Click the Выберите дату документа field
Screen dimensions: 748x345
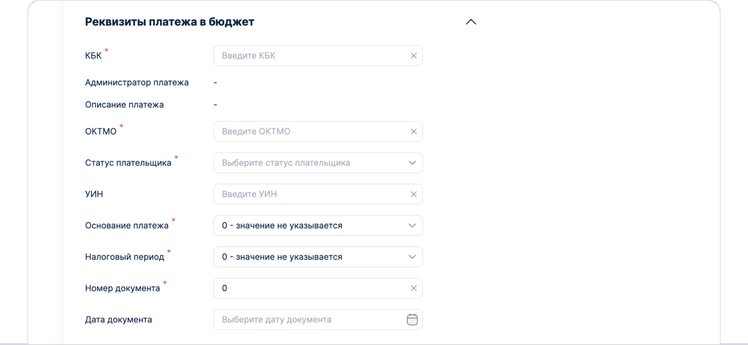click(x=307, y=320)
